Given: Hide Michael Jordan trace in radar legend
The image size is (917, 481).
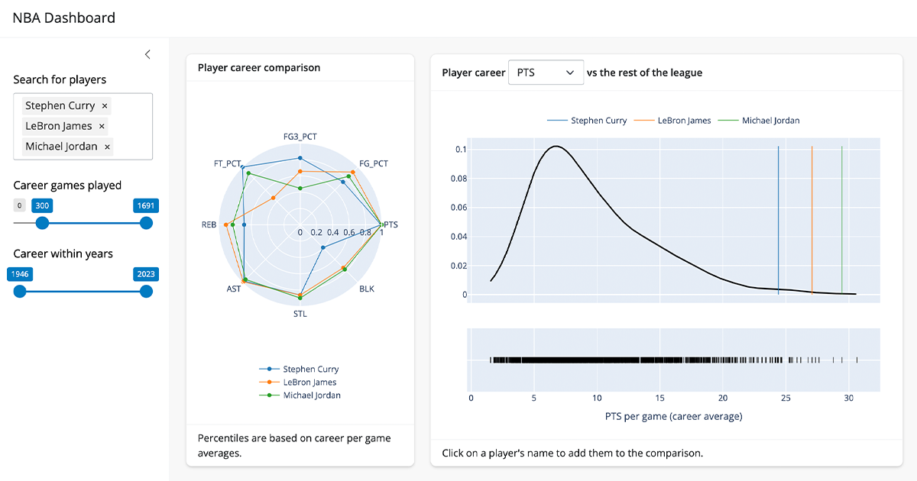Looking at the screenshot, I should [312, 395].
